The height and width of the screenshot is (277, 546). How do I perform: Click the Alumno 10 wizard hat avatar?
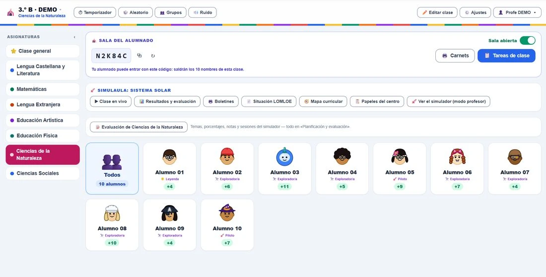tap(227, 212)
